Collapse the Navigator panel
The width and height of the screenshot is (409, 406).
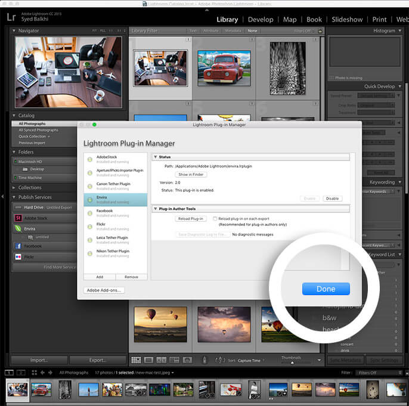click(14, 31)
